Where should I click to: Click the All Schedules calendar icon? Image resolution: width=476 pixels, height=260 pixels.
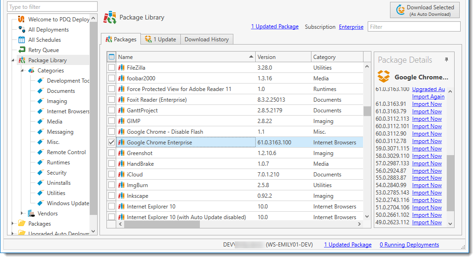21,40
